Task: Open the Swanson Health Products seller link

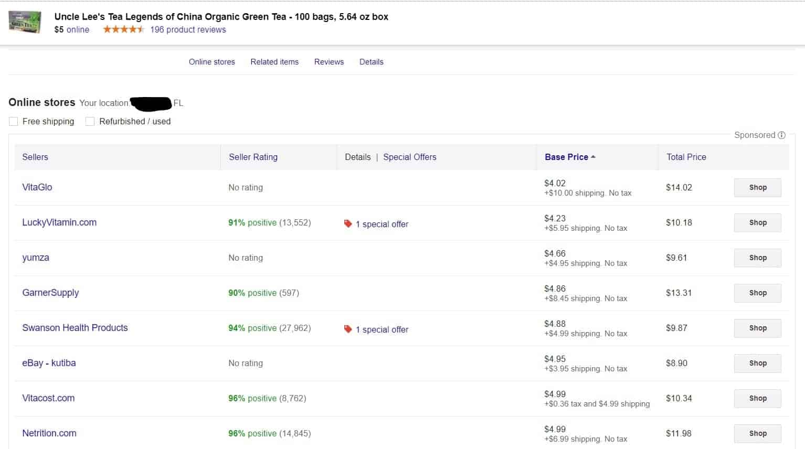Action: pos(75,328)
